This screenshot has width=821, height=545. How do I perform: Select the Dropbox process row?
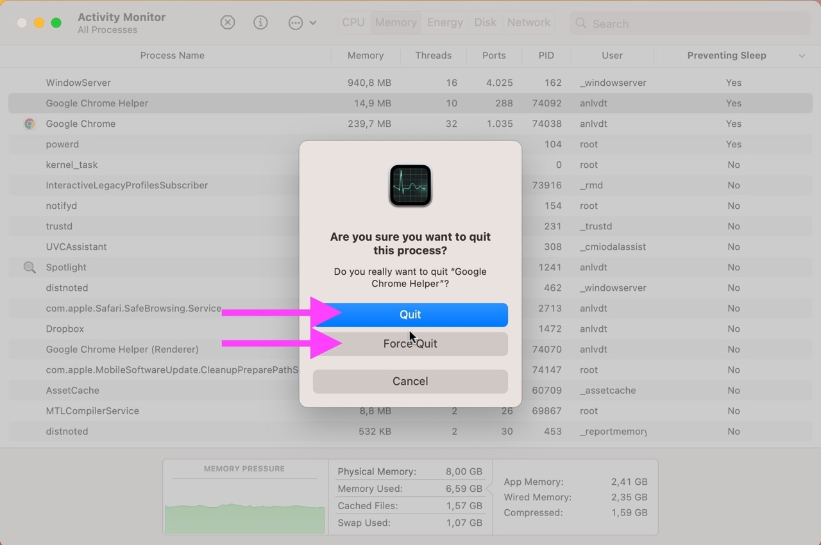click(x=410, y=329)
